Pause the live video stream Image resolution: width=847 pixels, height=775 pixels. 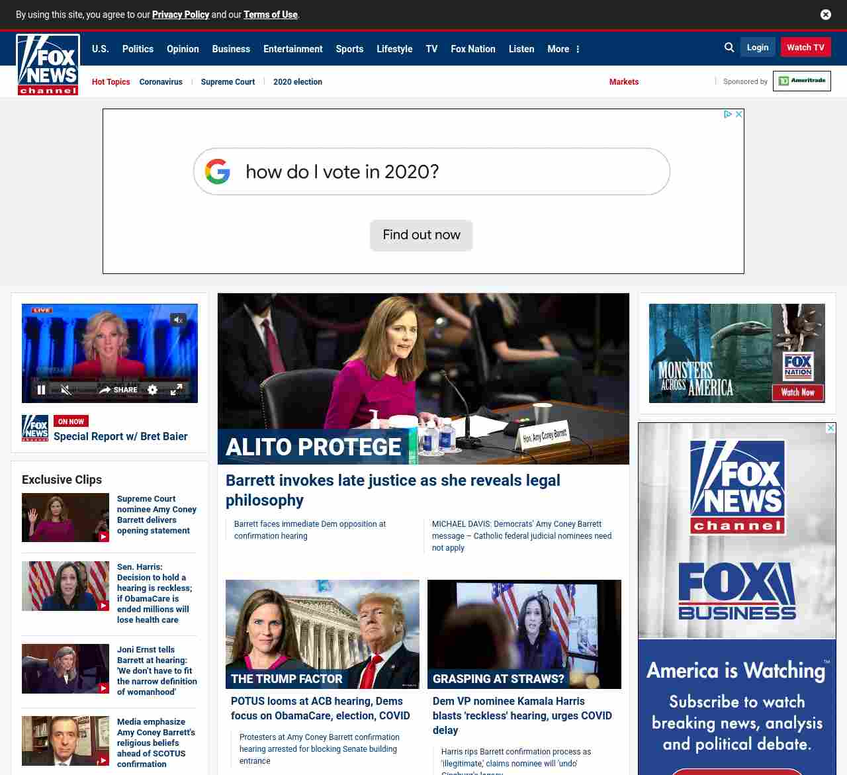pyautogui.click(x=41, y=390)
